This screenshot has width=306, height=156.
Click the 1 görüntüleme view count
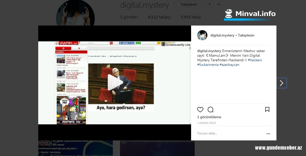tap(209, 117)
